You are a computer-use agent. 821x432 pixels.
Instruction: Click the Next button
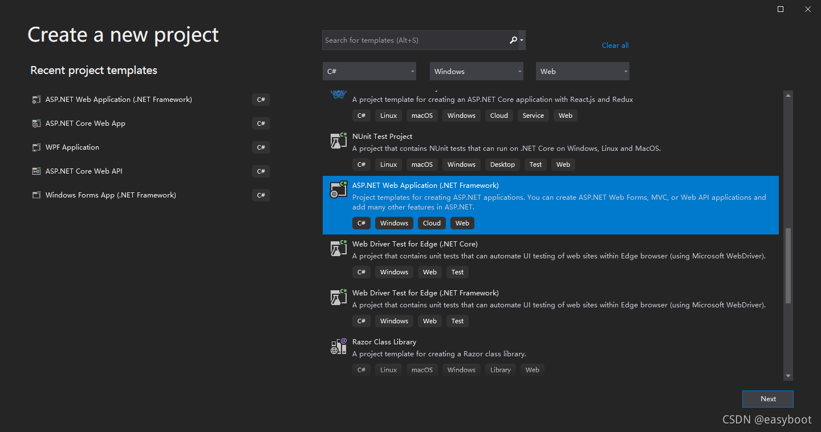tap(768, 399)
